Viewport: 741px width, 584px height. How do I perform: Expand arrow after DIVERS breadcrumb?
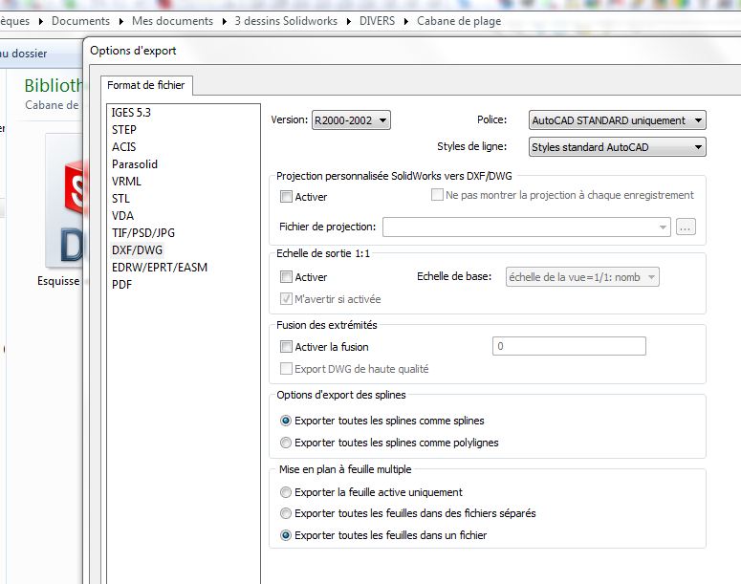pos(406,21)
